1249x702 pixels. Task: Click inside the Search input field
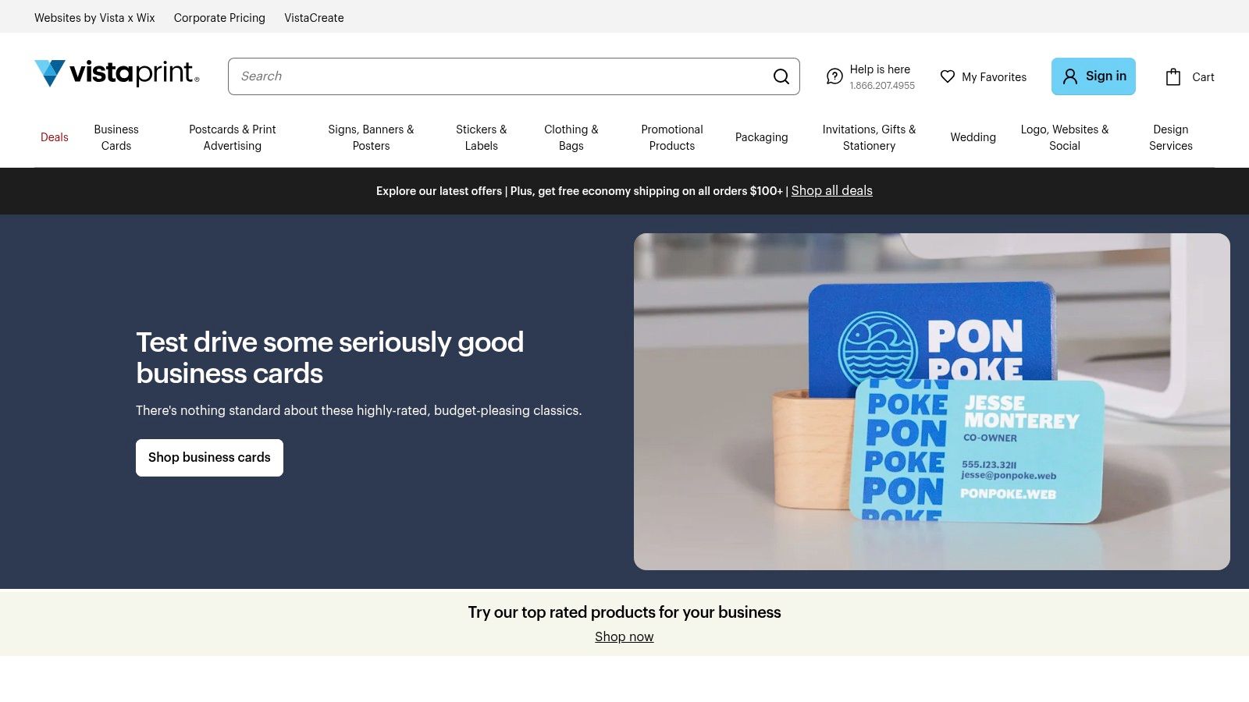click(x=500, y=76)
